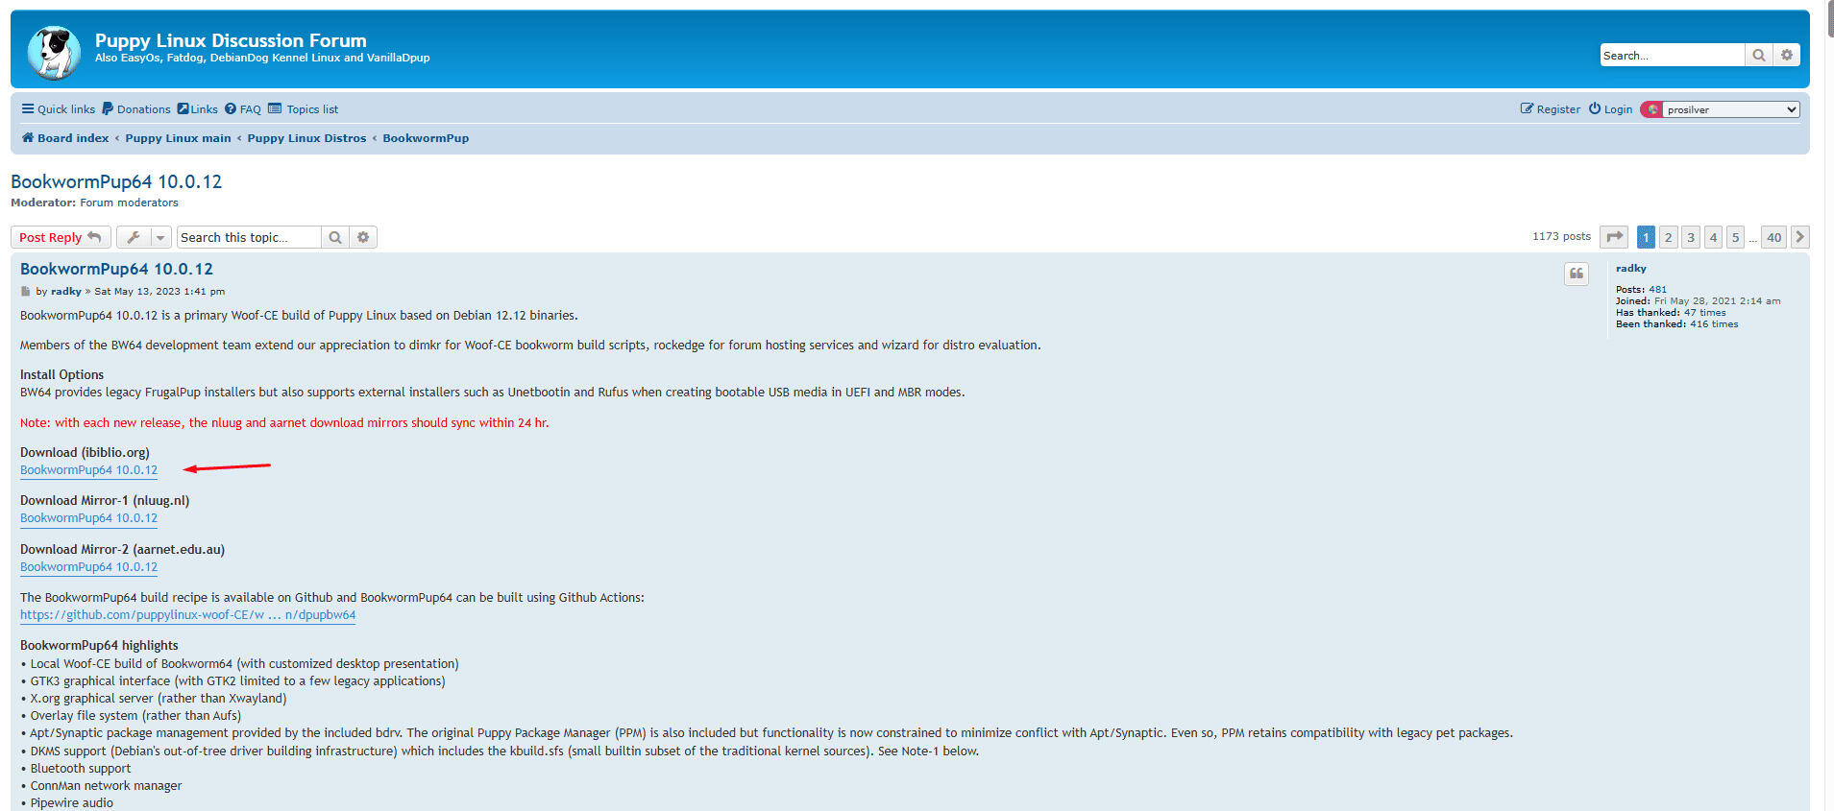
Task: Click the 'ConnMan network manager' bullet
Action: pos(106,786)
